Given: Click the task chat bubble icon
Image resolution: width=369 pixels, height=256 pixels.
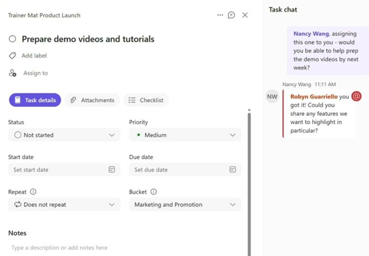Looking at the screenshot, I should click(x=232, y=15).
